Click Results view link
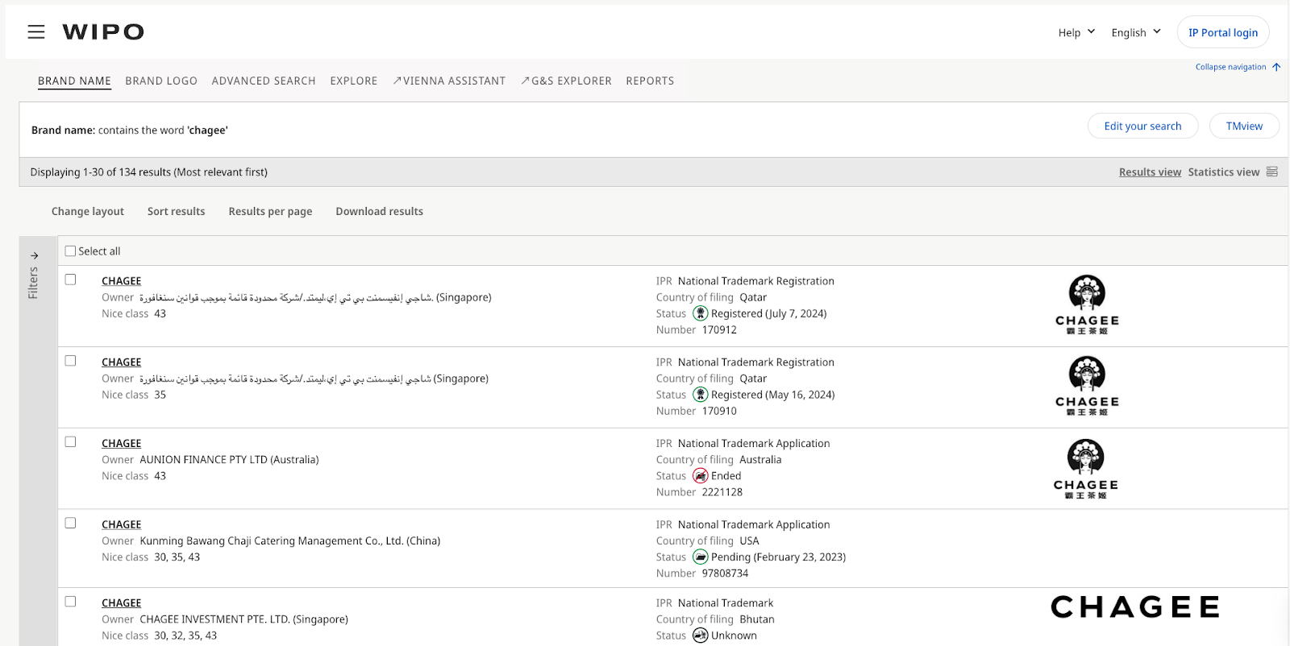Image resolution: width=1290 pixels, height=646 pixels. coord(1150,172)
